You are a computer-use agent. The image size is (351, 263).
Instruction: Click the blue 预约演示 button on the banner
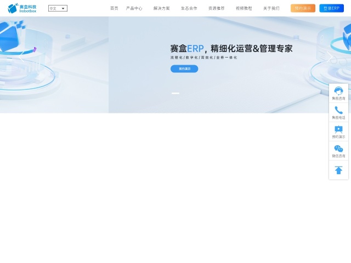[x=184, y=68]
